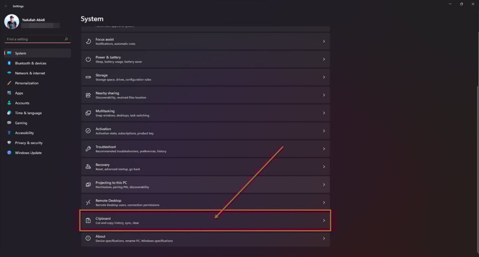This screenshot has width=479, height=257.
Task: Click the Multitasking row chevron
Action: coord(324,113)
